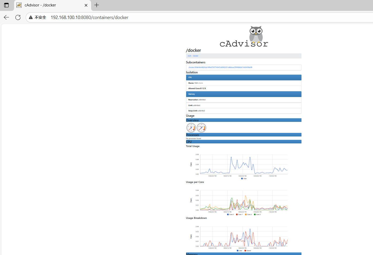Open a new tab with plus button
Image resolution: width=373 pixels, height=255 pixels.
tap(97, 5)
